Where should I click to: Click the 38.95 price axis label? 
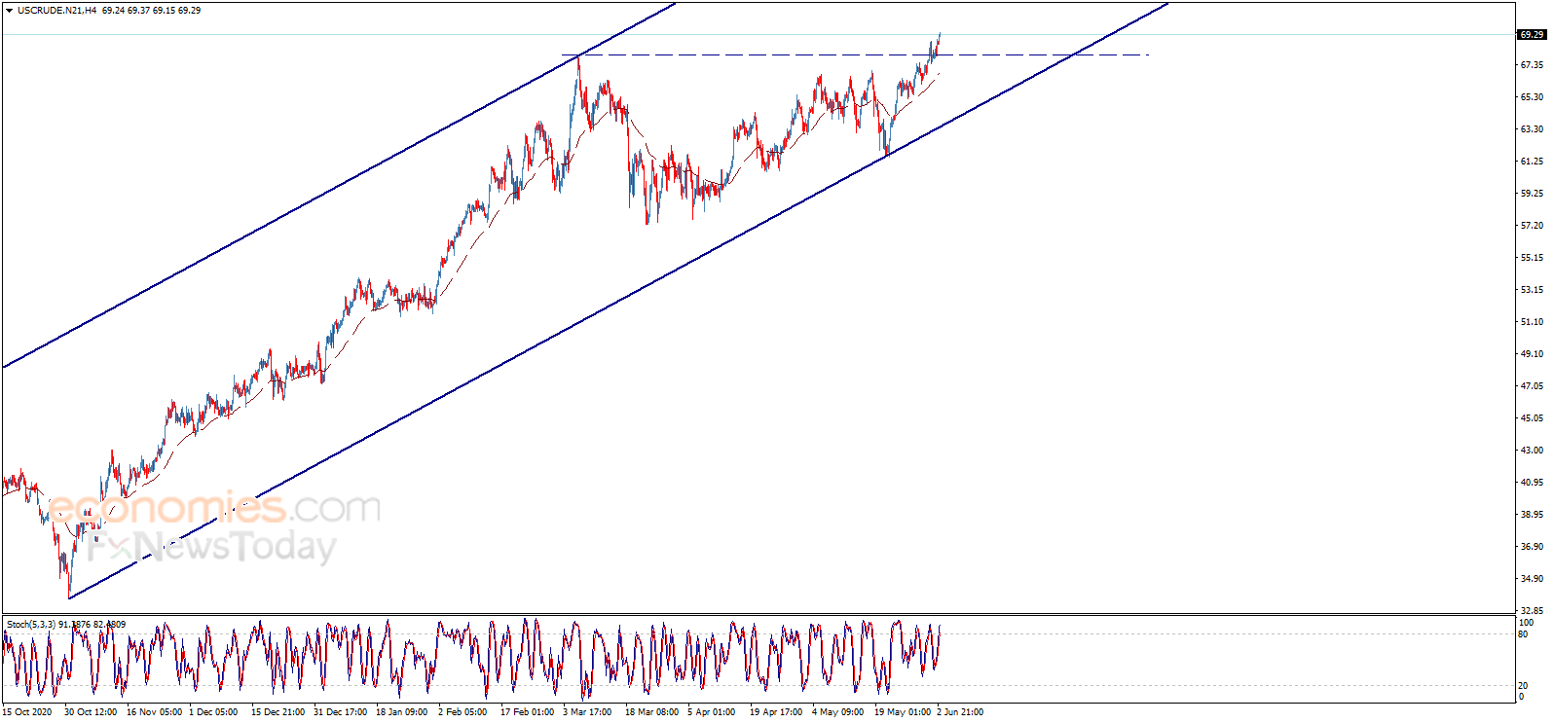click(x=1532, y=515)
